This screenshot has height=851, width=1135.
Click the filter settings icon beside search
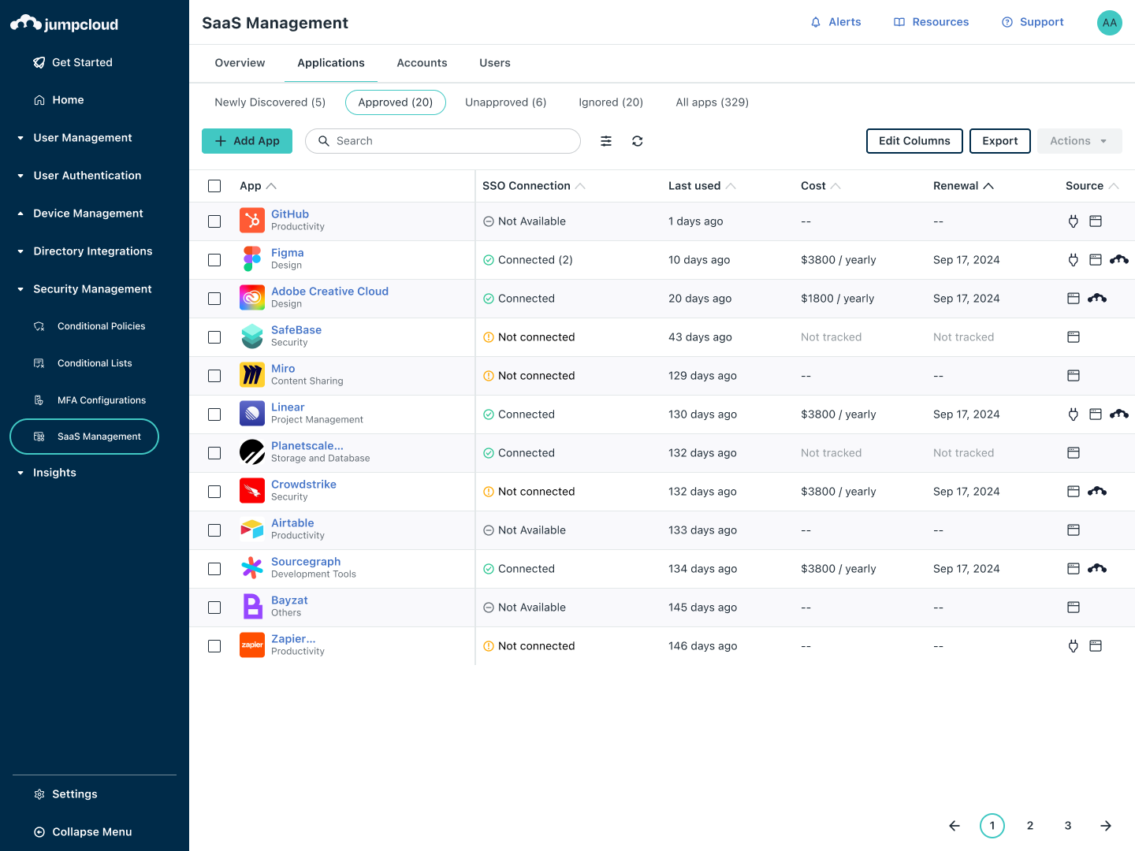[606, 141]
